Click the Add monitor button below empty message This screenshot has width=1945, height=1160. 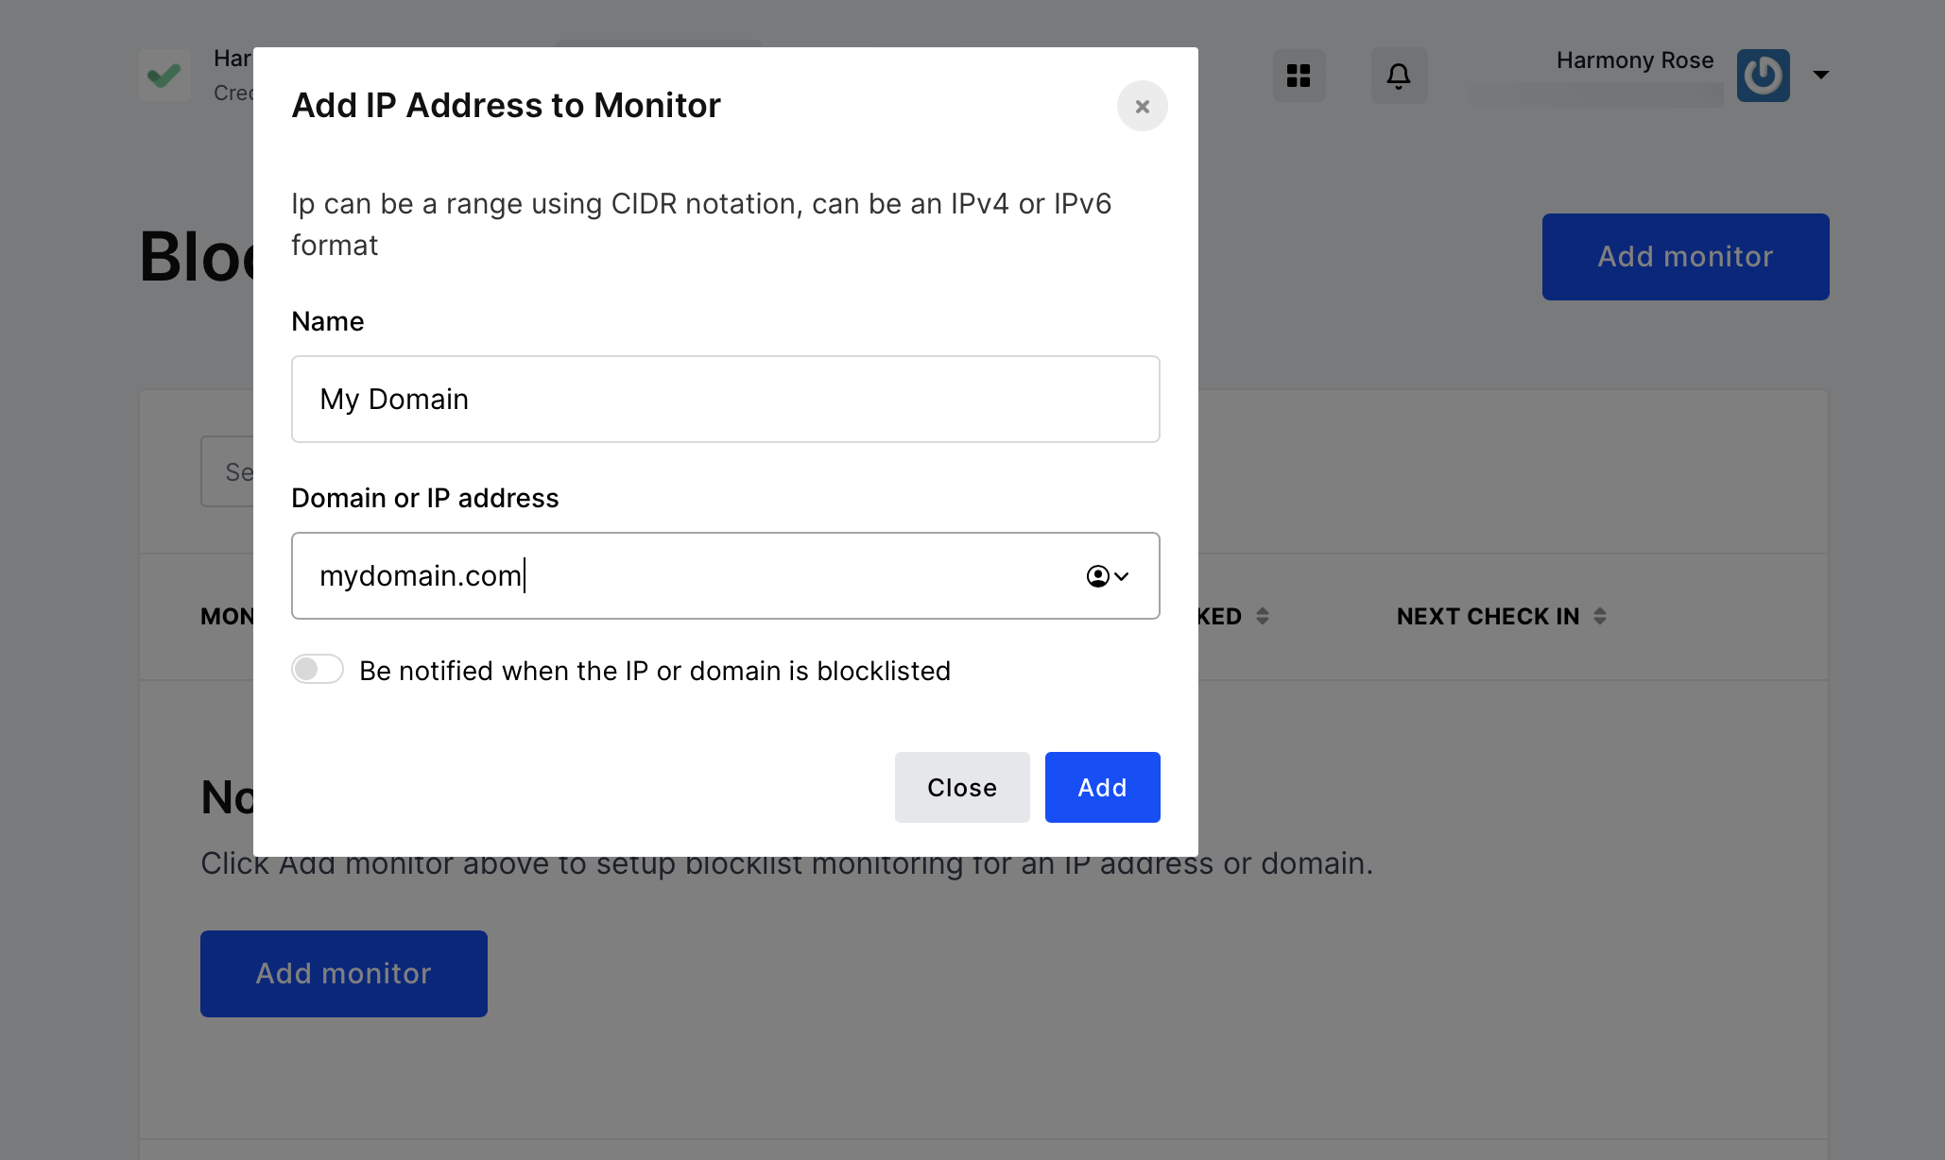pos(343,973)
